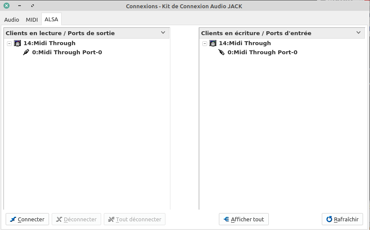Switch to the MIDI tab

[x=32, y=20]
